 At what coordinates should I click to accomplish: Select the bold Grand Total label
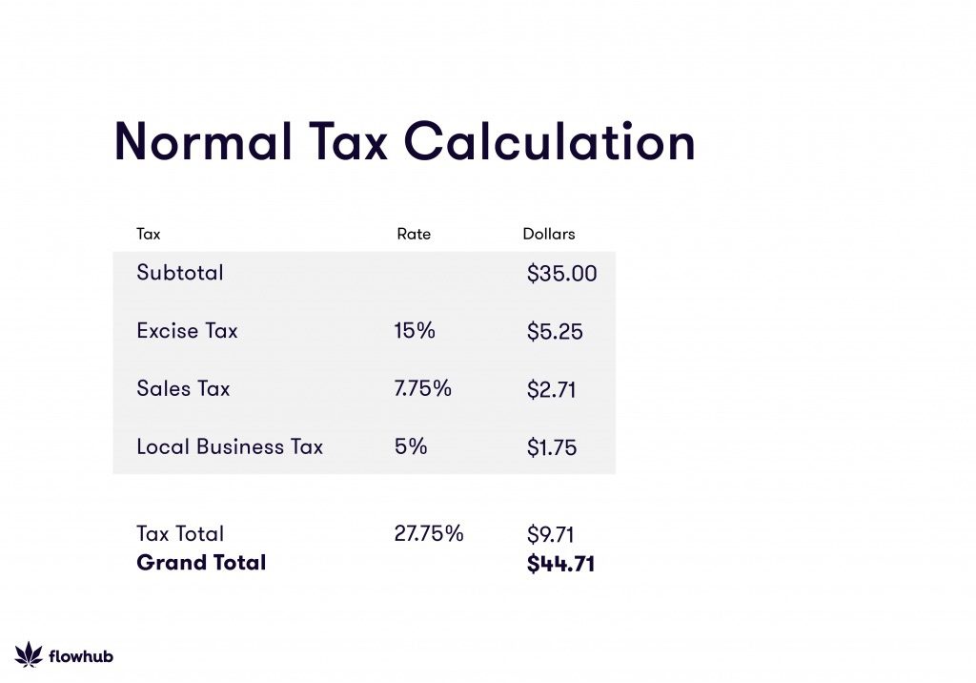pyautogui.click(x=201, y=563)
